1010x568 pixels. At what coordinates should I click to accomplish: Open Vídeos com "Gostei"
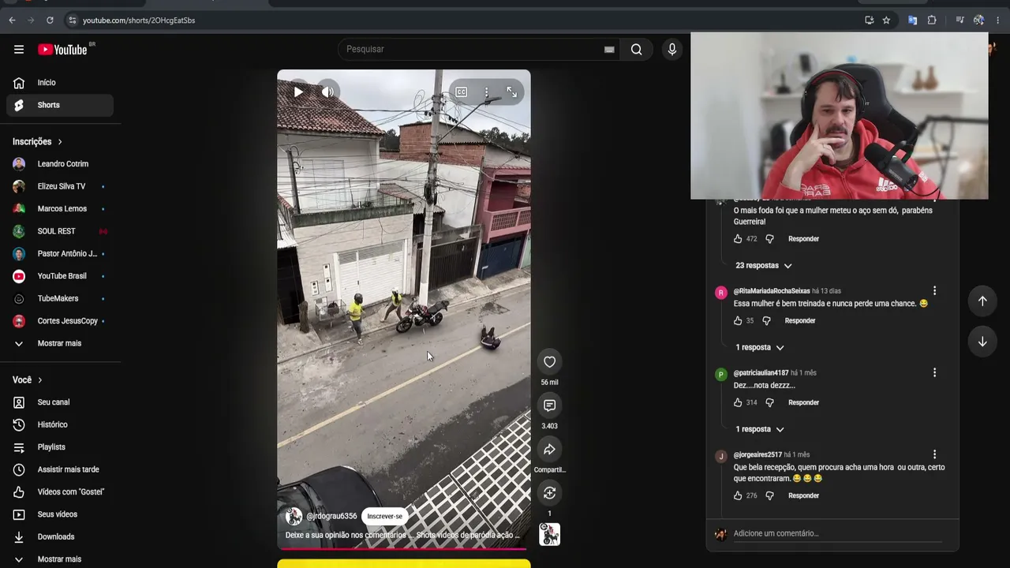[60, 491]
